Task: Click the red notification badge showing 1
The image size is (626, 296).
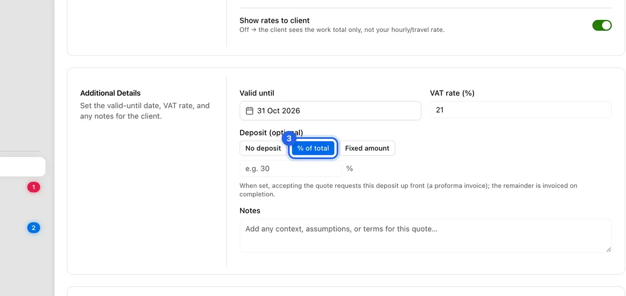Action: [34, 187]
